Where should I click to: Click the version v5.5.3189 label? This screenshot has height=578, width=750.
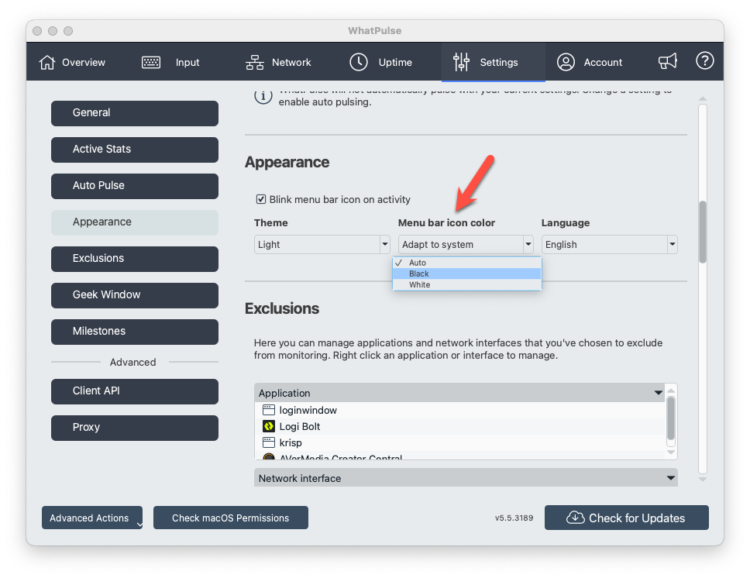point(514,518)
